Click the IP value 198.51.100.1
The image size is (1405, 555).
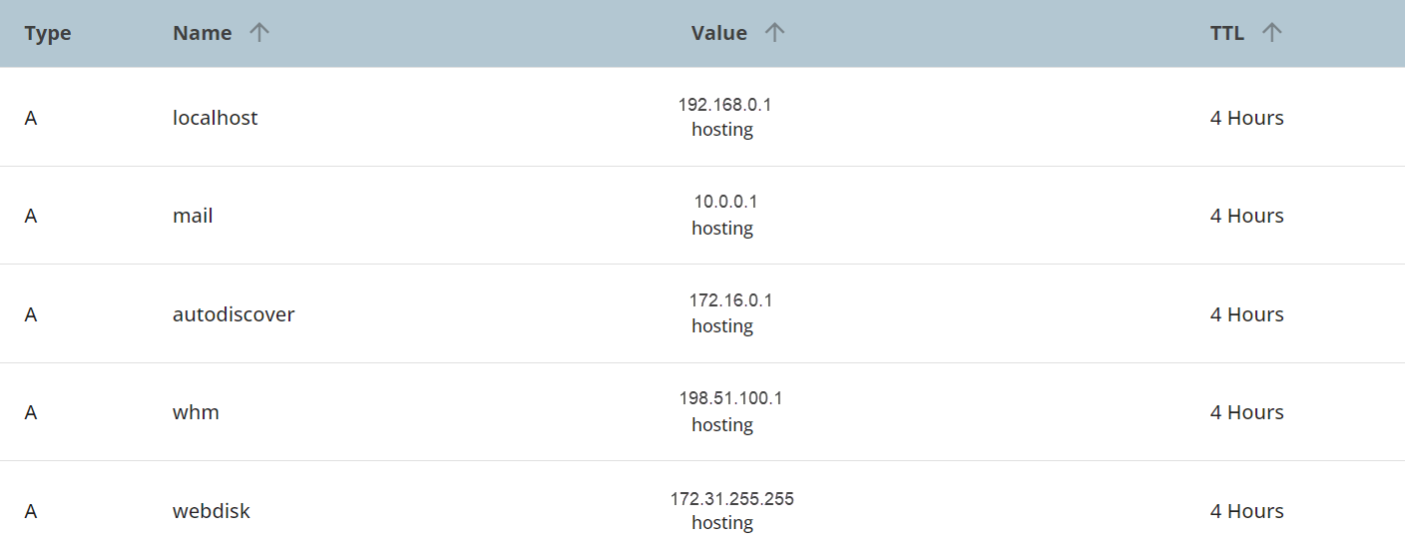[730, 398]
